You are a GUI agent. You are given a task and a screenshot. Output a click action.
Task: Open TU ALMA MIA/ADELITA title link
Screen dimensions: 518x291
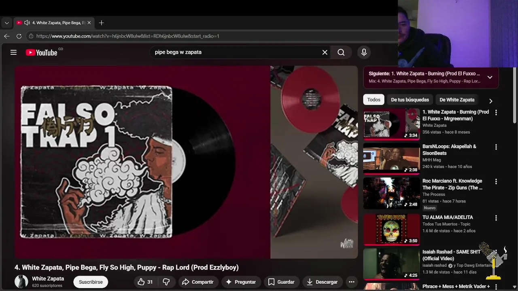[x=448, y=217]
